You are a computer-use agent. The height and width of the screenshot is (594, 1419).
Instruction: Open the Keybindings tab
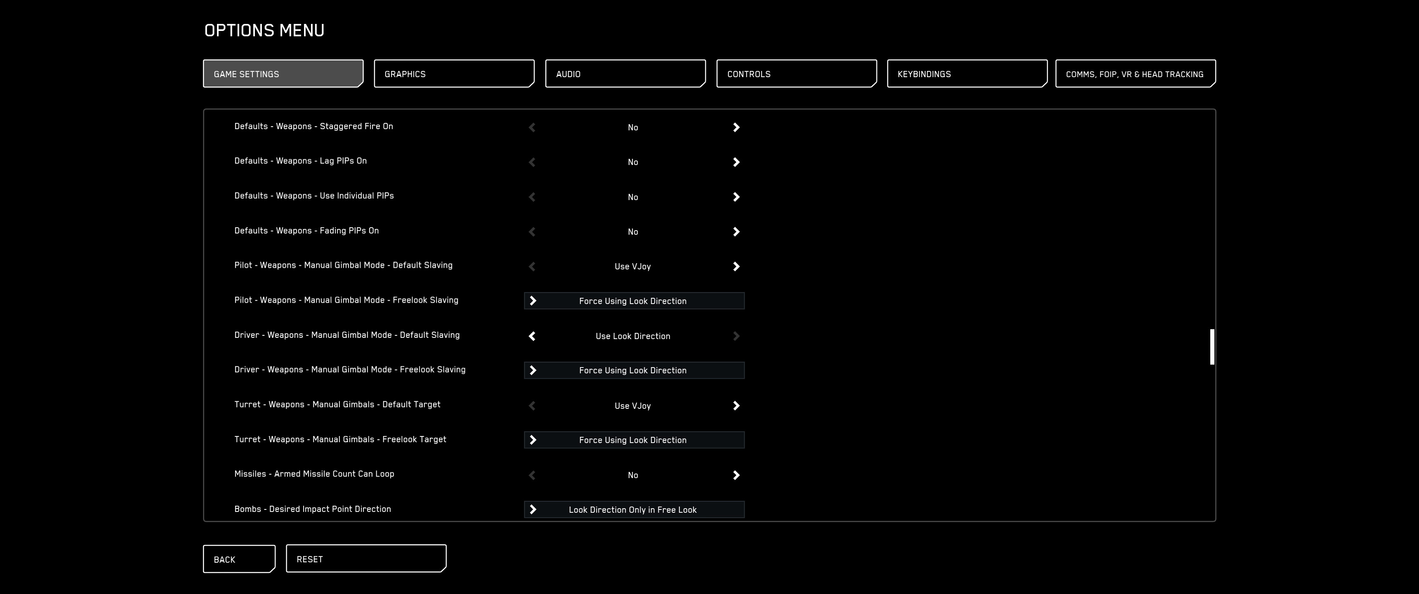point(967,74)
